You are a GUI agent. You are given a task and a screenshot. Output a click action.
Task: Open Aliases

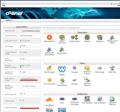pyautogui.click(x=87, y=39)
